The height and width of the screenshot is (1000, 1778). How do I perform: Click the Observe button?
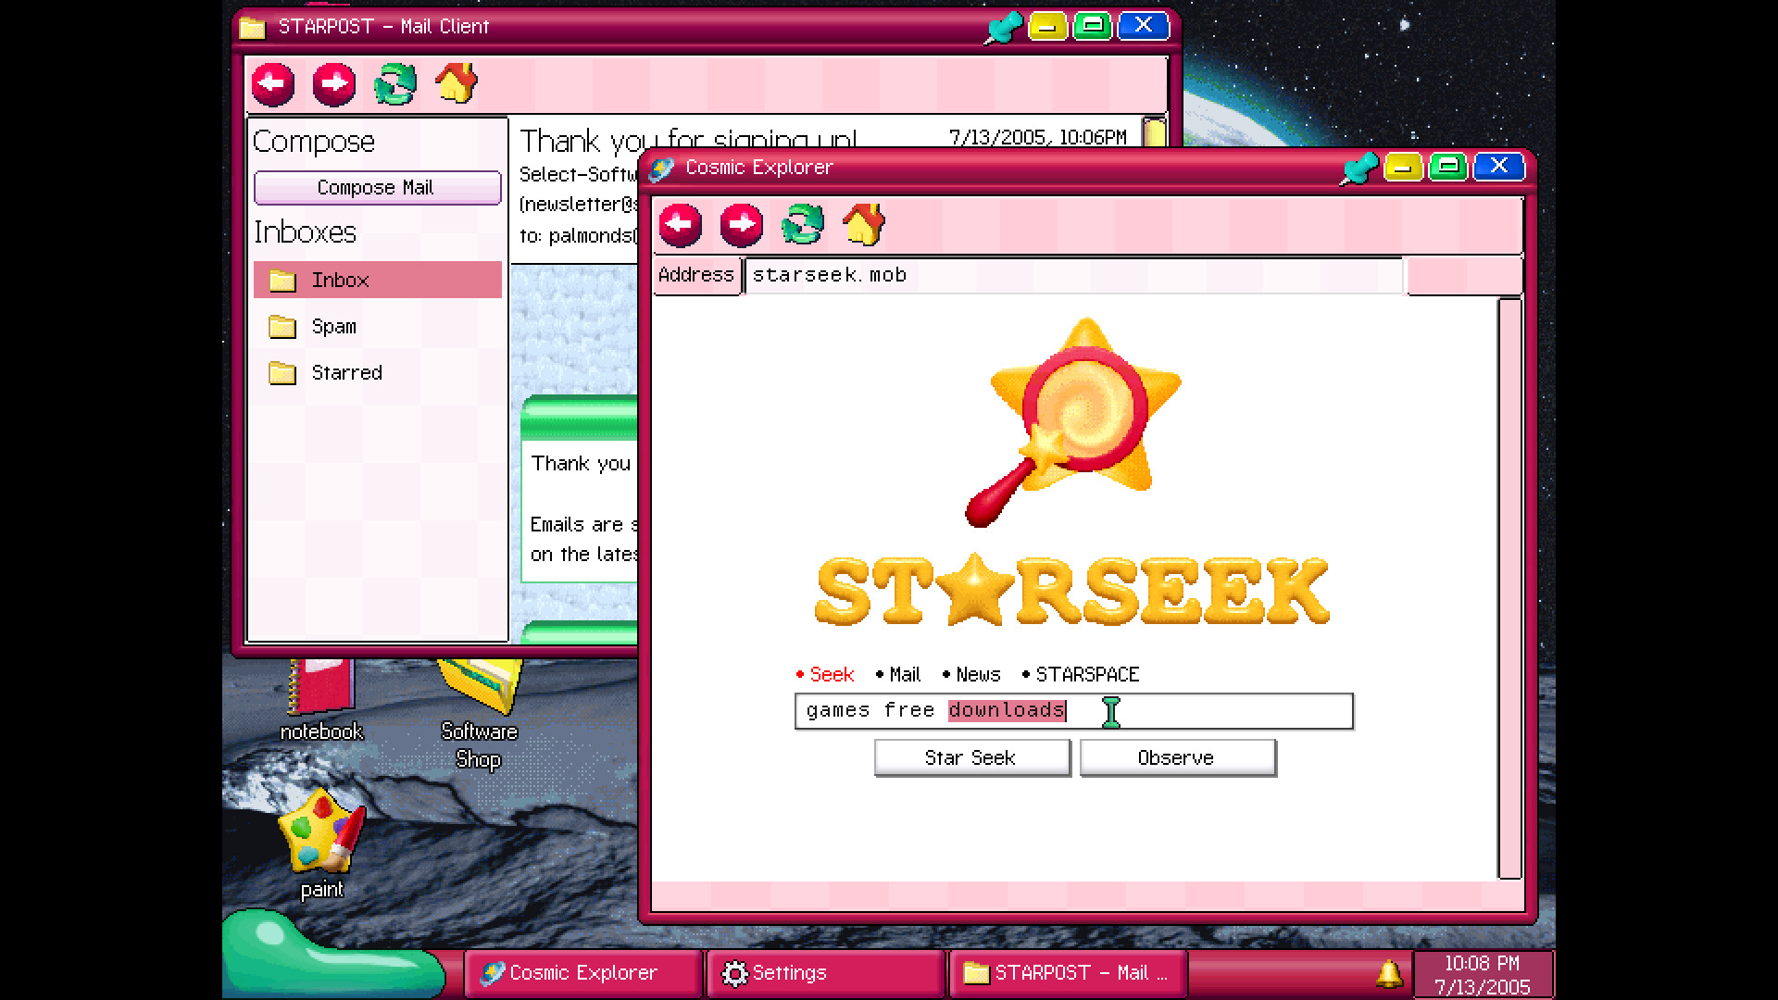click(1177, 757)
